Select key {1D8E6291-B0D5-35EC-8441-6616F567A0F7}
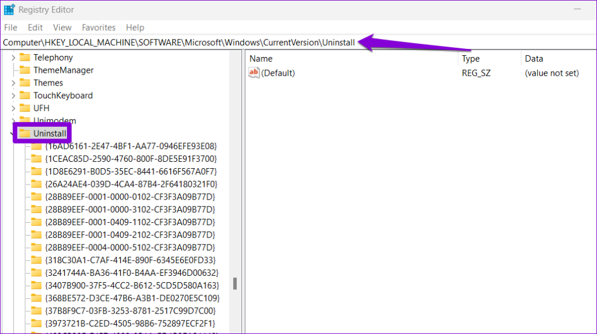Viewport: 597px width, 334px height. 131,172
